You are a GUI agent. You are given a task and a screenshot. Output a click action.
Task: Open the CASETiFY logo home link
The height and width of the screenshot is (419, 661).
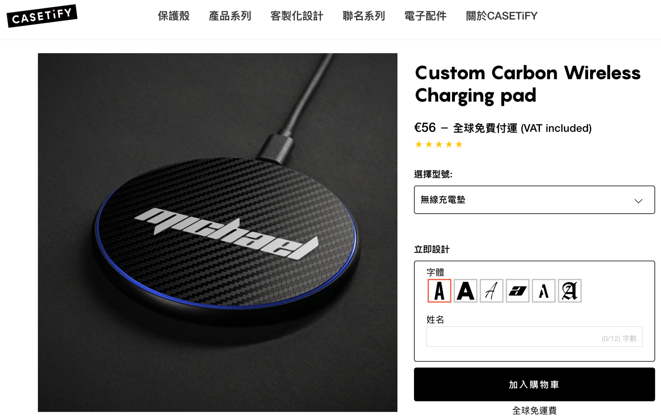(x=42, y=16)
